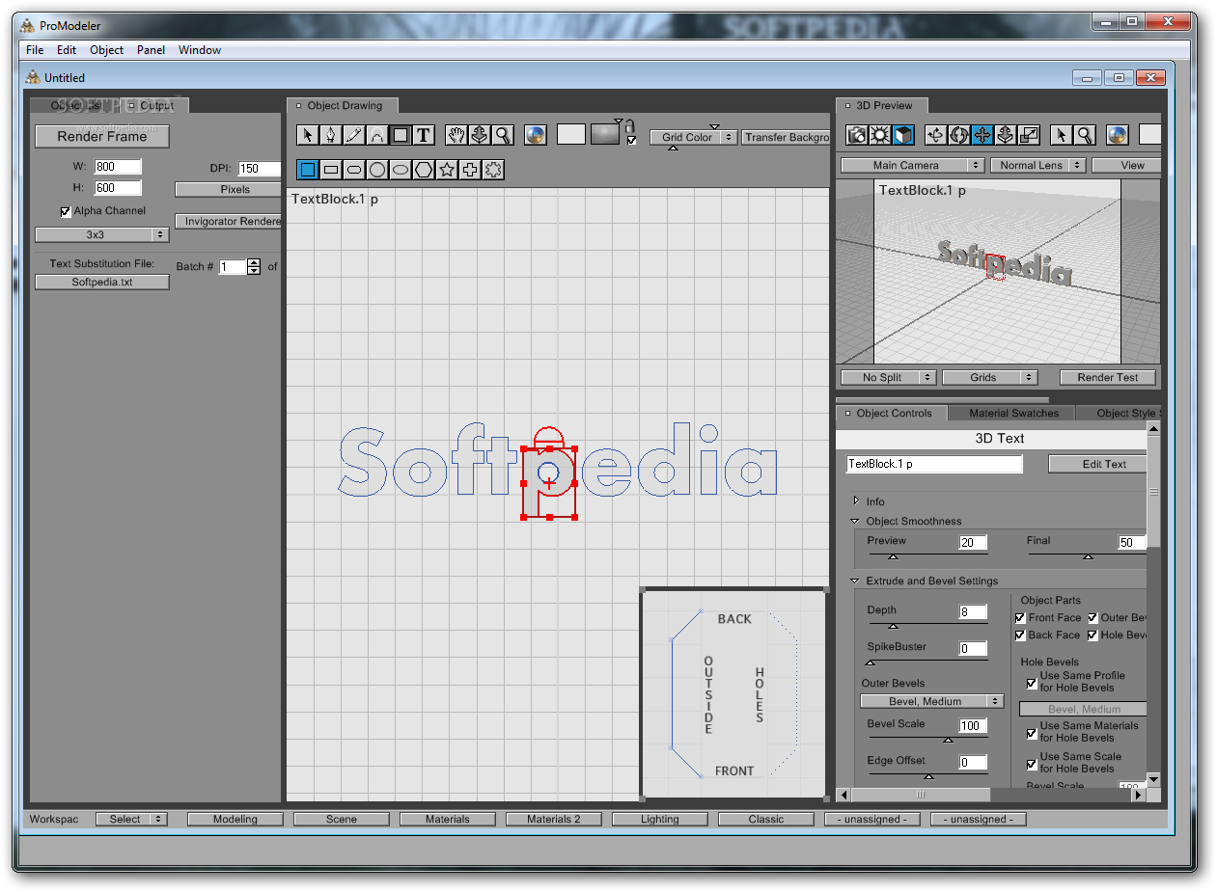Select the arrow selection tool in Object Drawing
This screenshot has width=1217, height=892.
[x=308, y=135]
